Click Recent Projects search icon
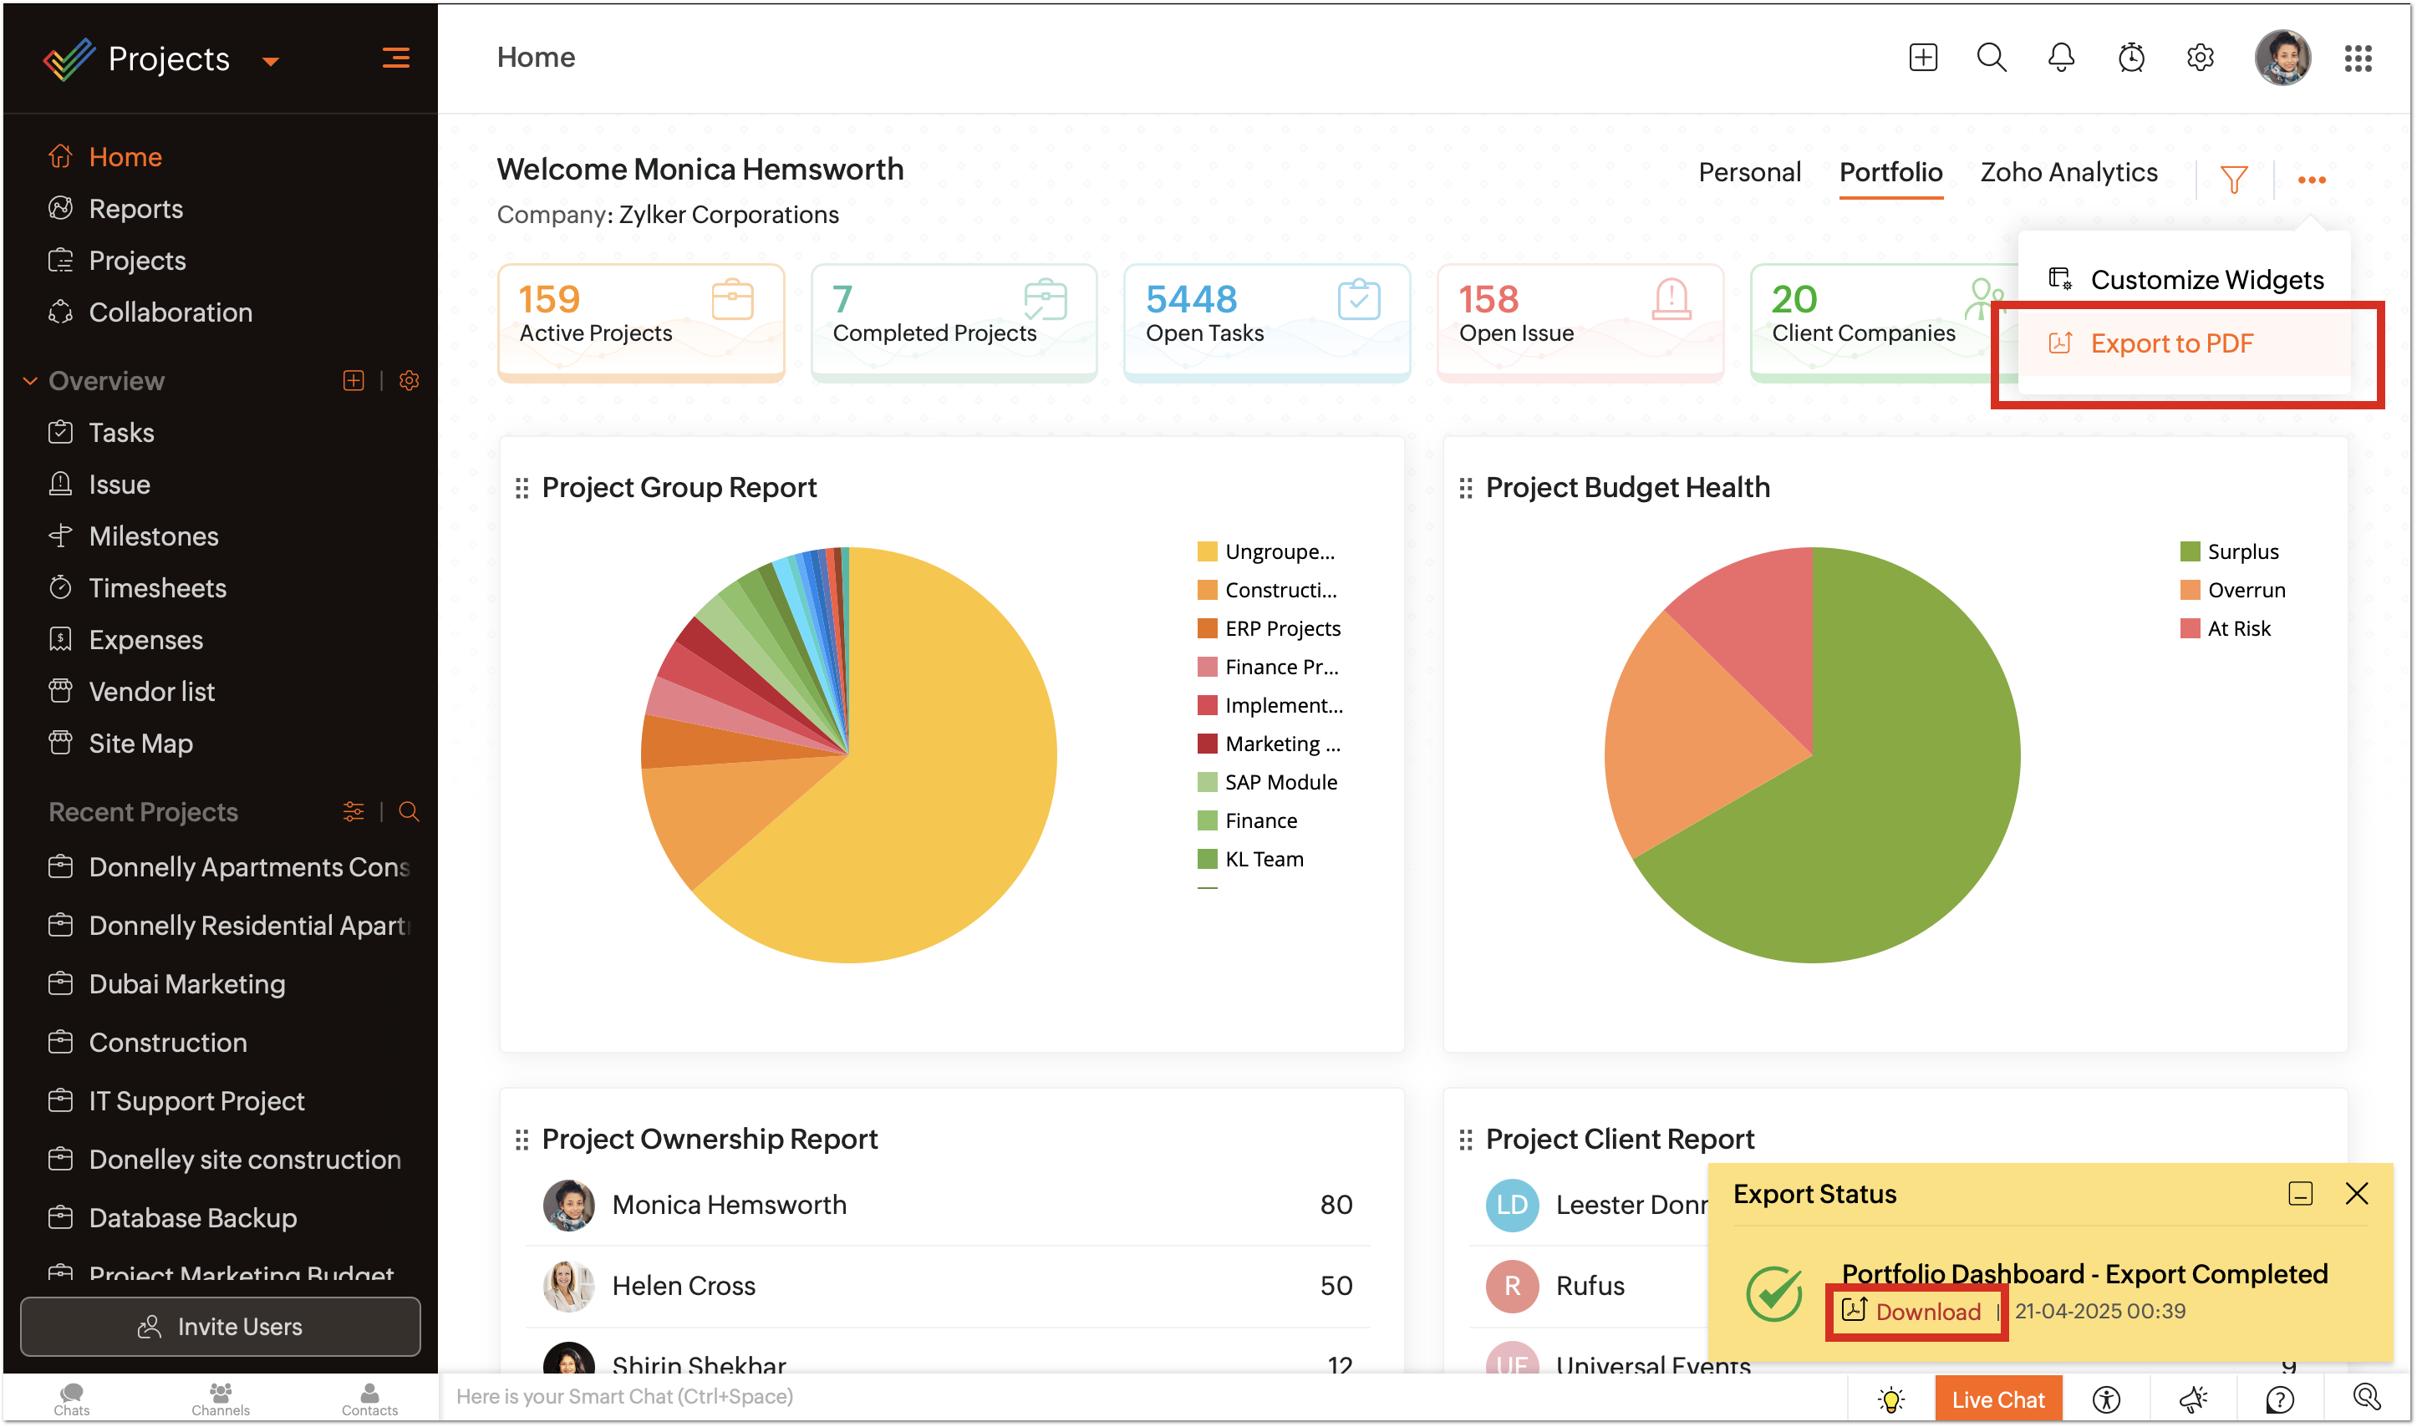 coord(409,811)
